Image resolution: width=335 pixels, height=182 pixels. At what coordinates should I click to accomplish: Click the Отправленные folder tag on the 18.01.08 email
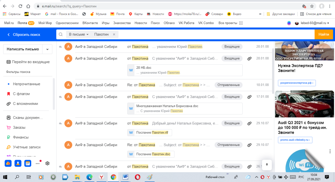point(228,85)
